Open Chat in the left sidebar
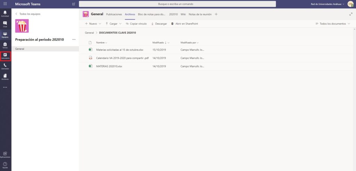This screenshot has height=171, width=356. click(5, 24)
